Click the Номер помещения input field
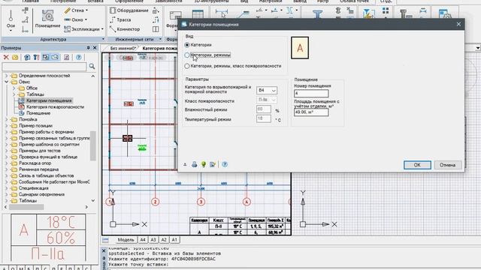 [311, 93]
